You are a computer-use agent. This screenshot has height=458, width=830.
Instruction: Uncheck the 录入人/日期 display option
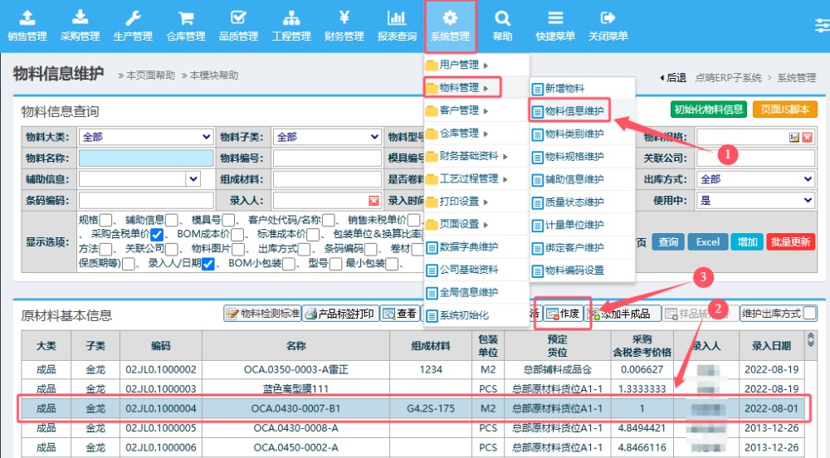[x=208, y=264]
